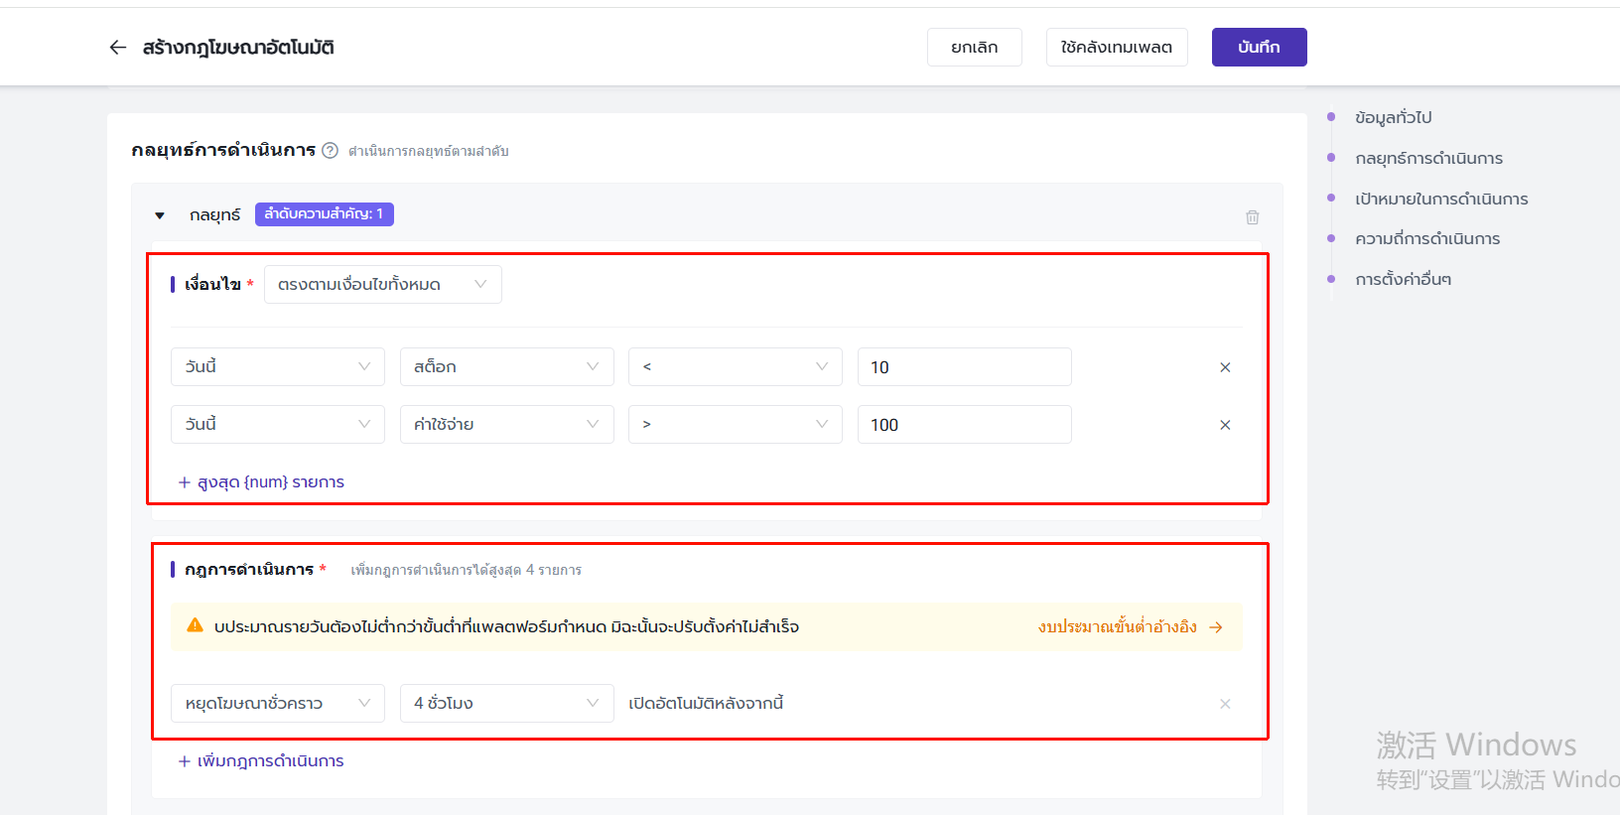Image resolution: width=1620 pixels, height=815 pixels.
Task: Jump to ข้อมูลทั่วไป in side navigation
Action: [1393, 118]
